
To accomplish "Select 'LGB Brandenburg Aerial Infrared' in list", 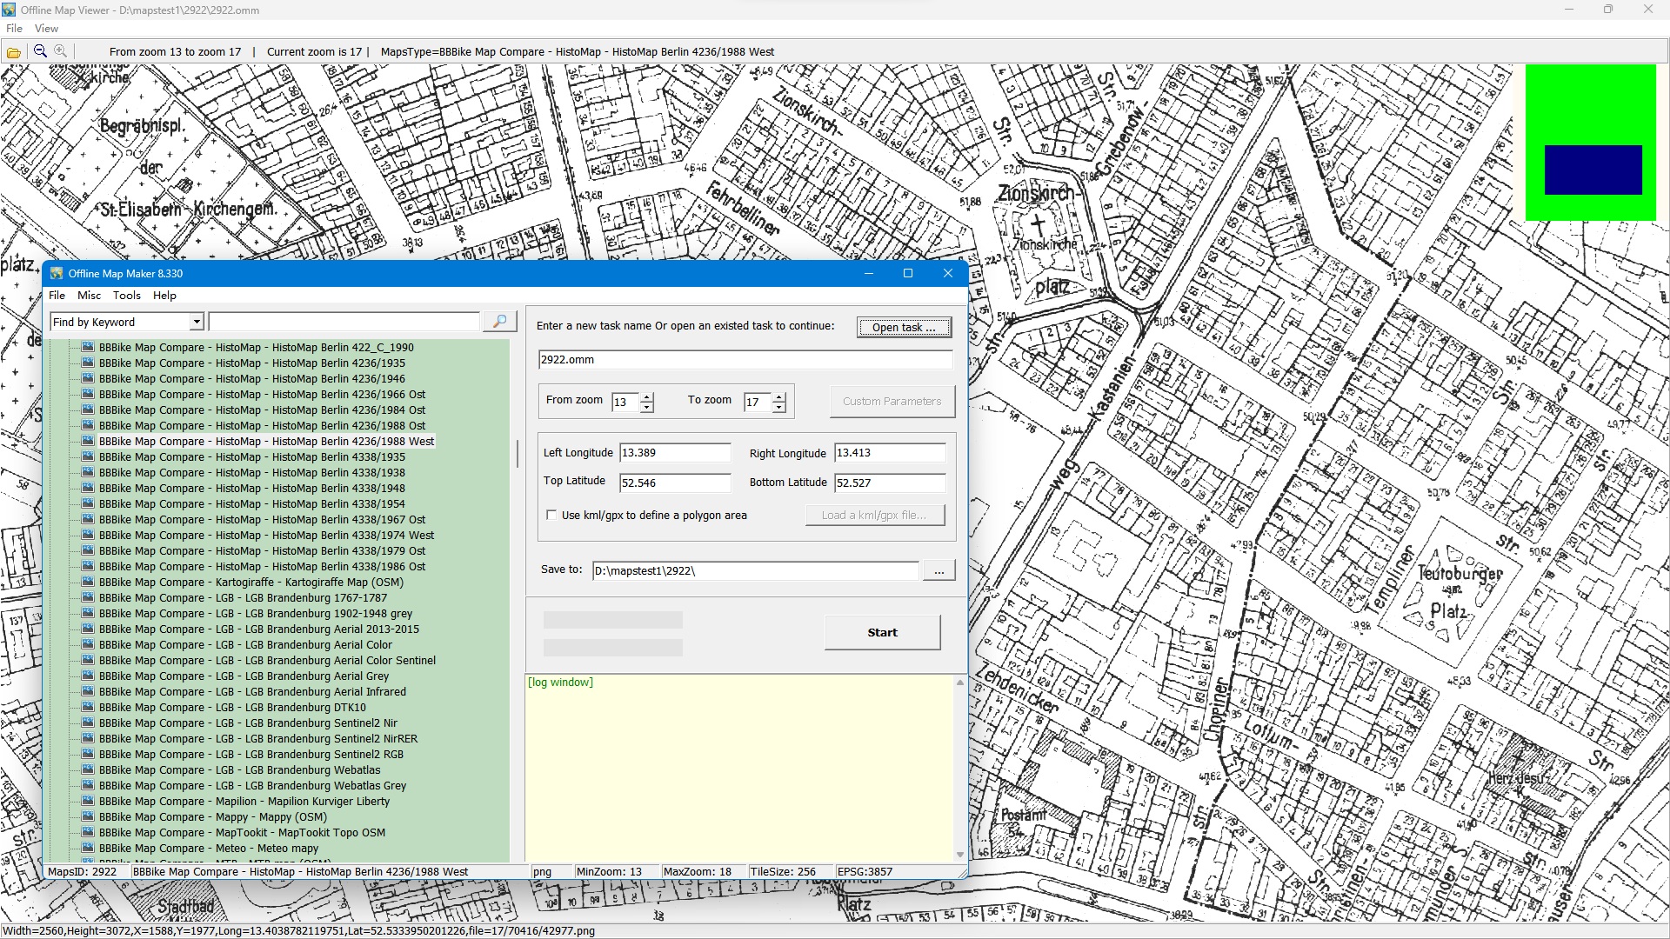I will [252, 691].
